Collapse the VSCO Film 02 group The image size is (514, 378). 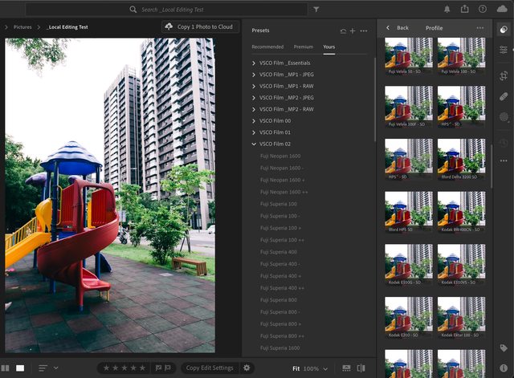254,144
